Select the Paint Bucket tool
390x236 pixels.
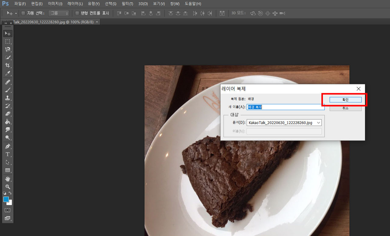(8, 122)
